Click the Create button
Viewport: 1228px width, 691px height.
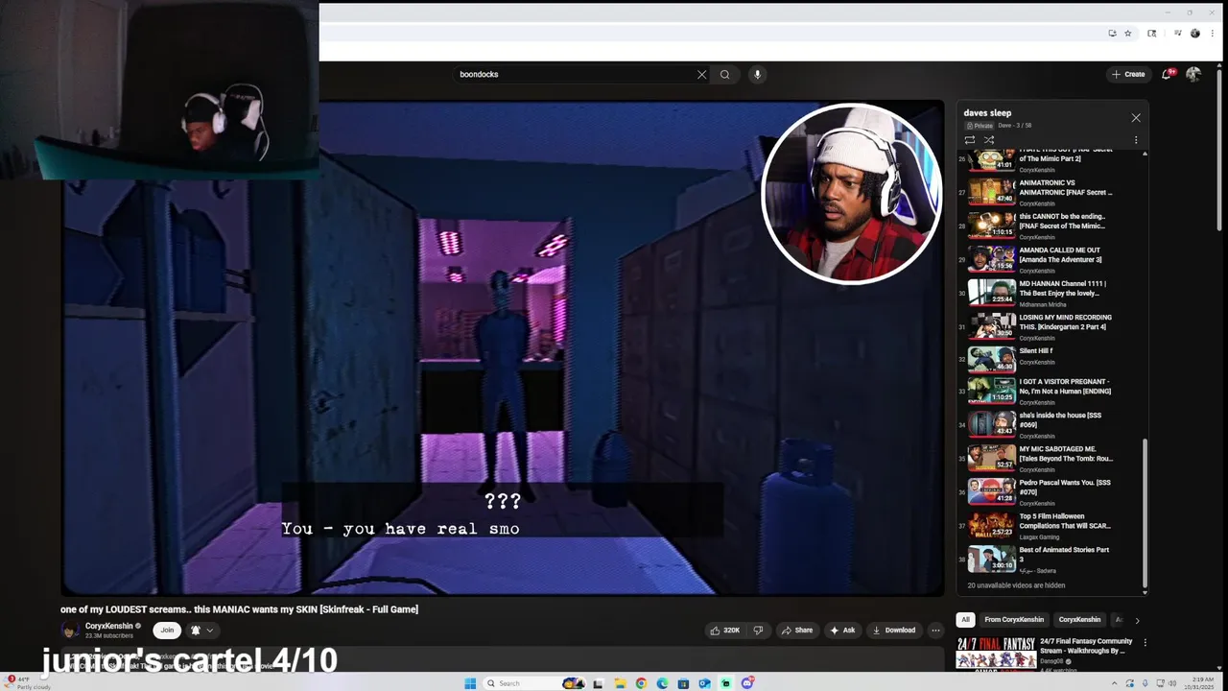[1128, 74]
